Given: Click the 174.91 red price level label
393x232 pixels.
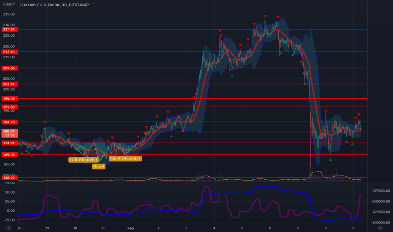Looking at the screenshot, I should pos(10,143).
